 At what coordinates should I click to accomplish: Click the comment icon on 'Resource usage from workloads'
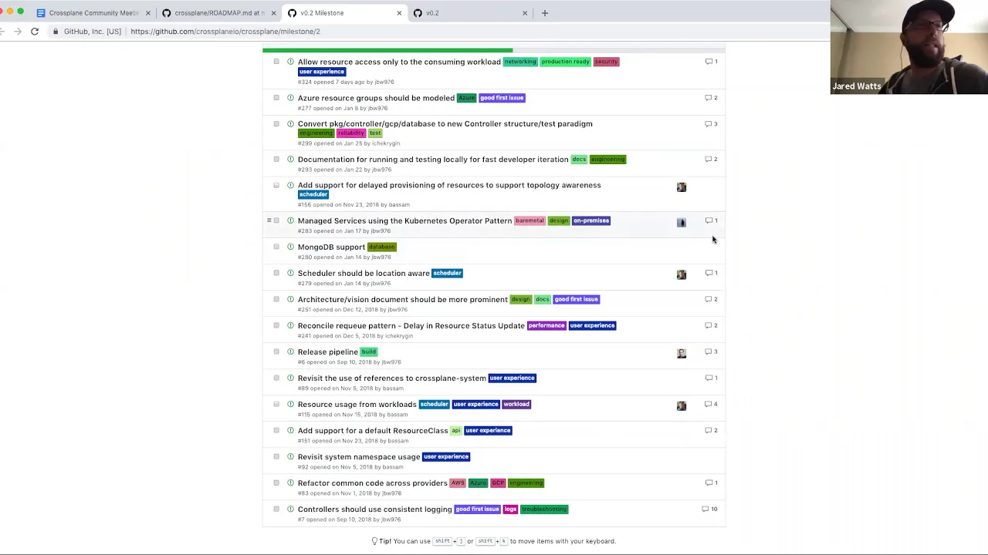pos(709,404)
